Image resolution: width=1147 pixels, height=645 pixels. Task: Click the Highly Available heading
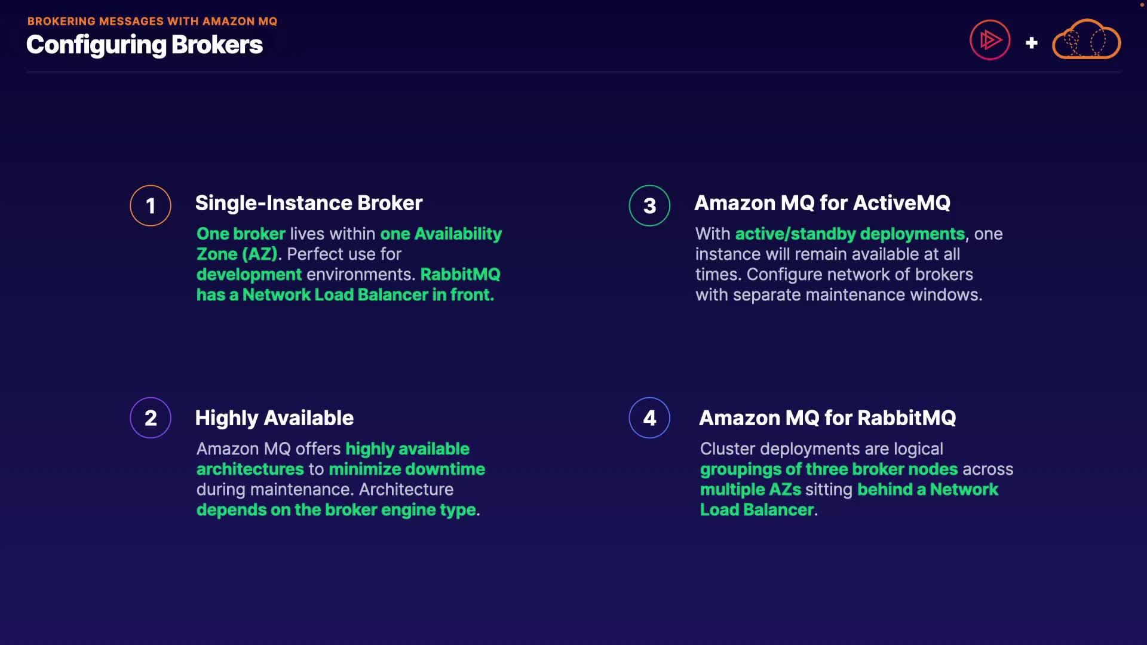point(274,418)
